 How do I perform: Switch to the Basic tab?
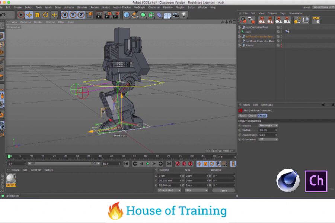(242, 116)
